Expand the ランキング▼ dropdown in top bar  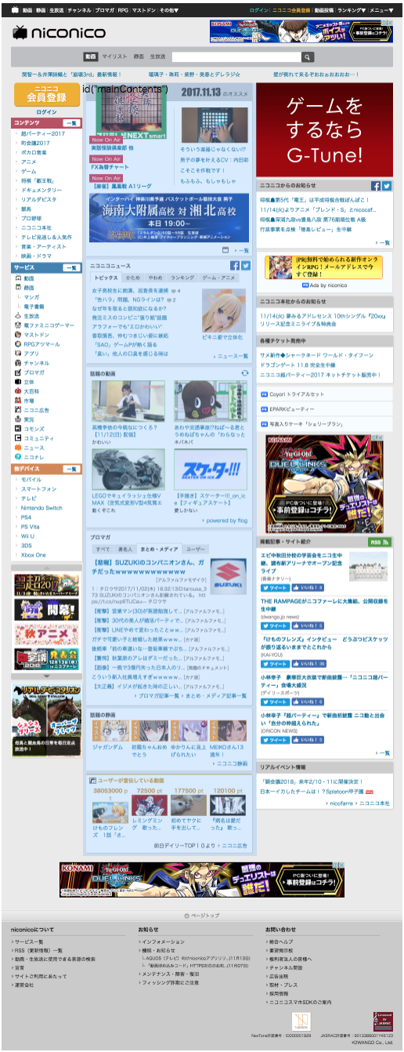352,11
